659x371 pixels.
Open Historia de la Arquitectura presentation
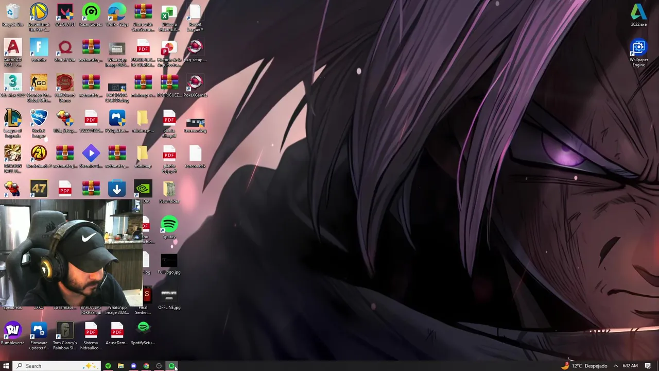coord(169,53)
